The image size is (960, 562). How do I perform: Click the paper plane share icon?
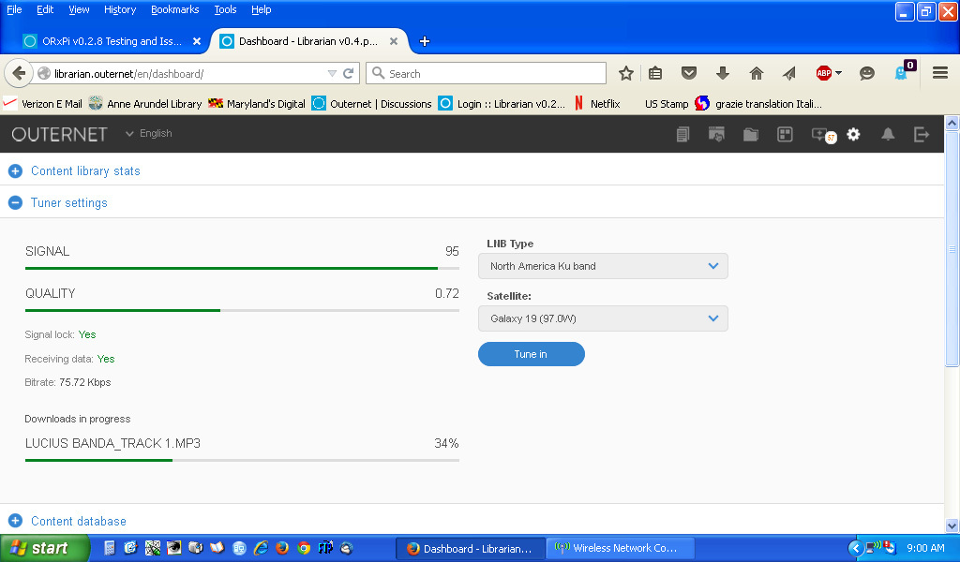(789, 73)
